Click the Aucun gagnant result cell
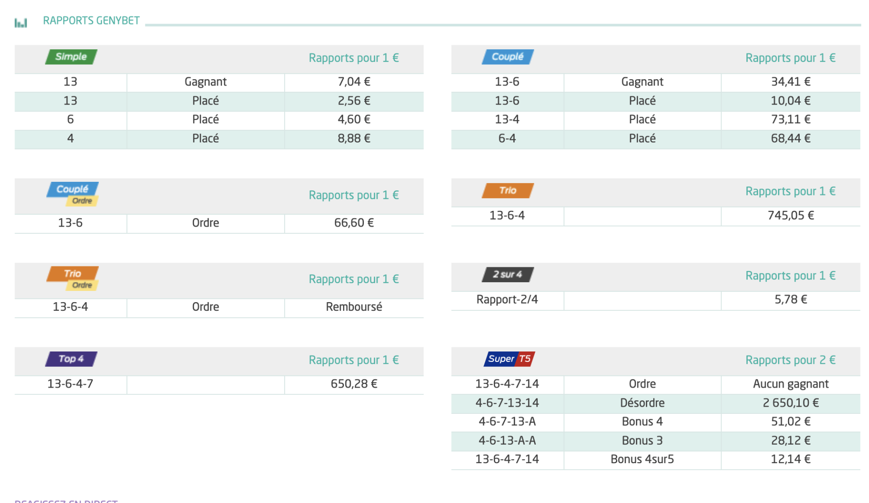 790,384
